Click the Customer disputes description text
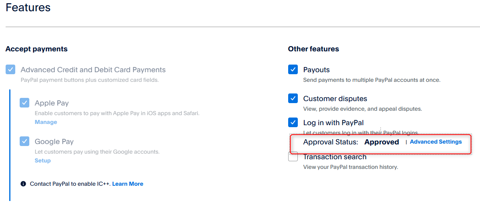 [363, 109]
